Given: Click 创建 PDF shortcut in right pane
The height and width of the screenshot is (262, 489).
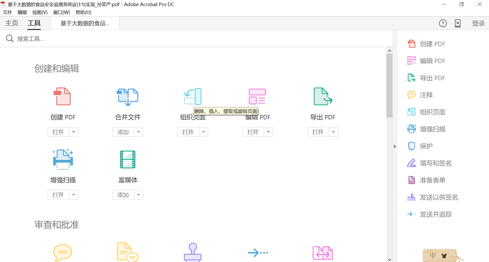Looking at the screenshot, I should pyautogui.click(x=426, y=44).
